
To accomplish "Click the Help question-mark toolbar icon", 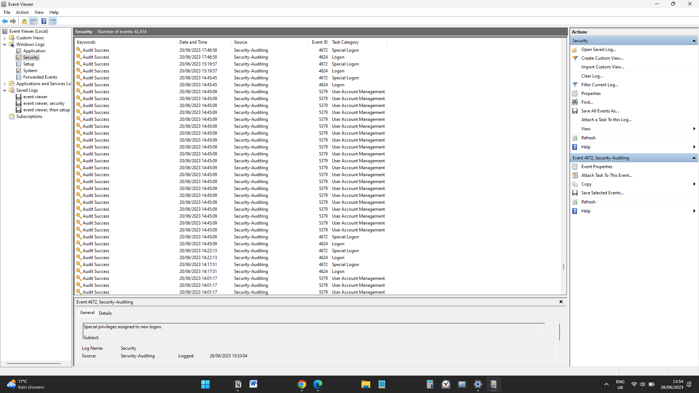I will (x=44, y=21).
